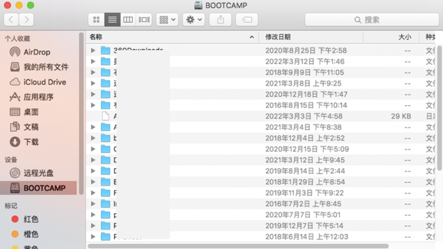This screenshot has width=443, height=249.
Task: Switch to icon view in toolbar
Action: click(x=96, y=20)
